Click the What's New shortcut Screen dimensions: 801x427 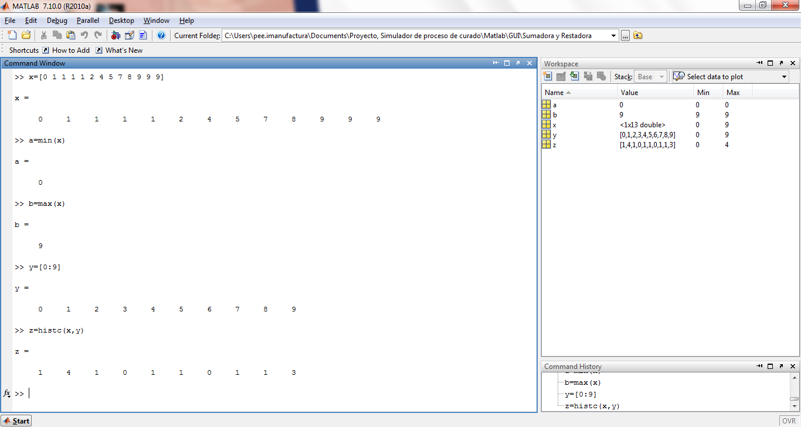tap(119, 50)
